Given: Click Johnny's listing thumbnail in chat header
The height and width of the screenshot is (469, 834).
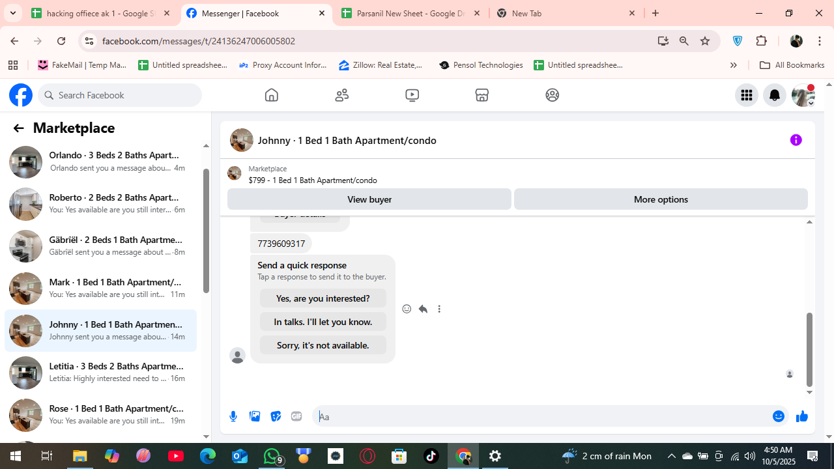Looking at the screenshot, I should 242,140.
